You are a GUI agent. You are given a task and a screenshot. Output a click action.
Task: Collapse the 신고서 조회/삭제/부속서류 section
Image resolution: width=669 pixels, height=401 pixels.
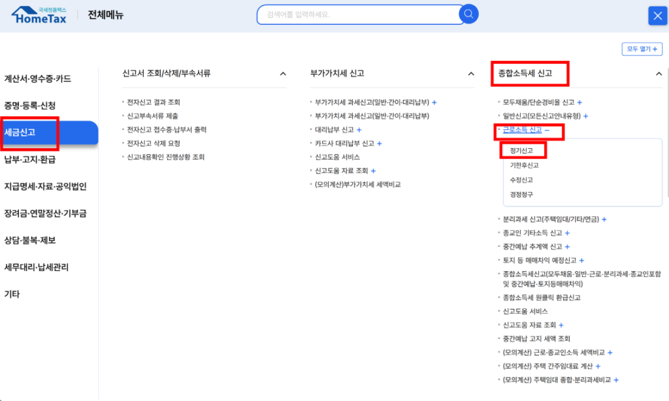283,74
